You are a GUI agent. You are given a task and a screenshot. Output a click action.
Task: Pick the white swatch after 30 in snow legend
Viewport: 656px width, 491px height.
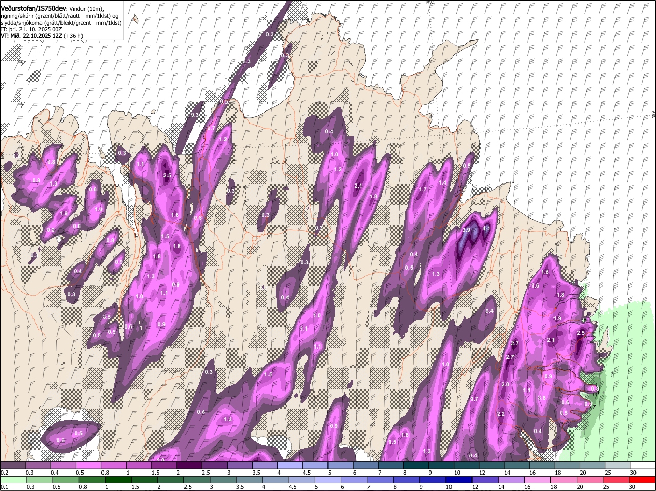[x=643, y=465]
